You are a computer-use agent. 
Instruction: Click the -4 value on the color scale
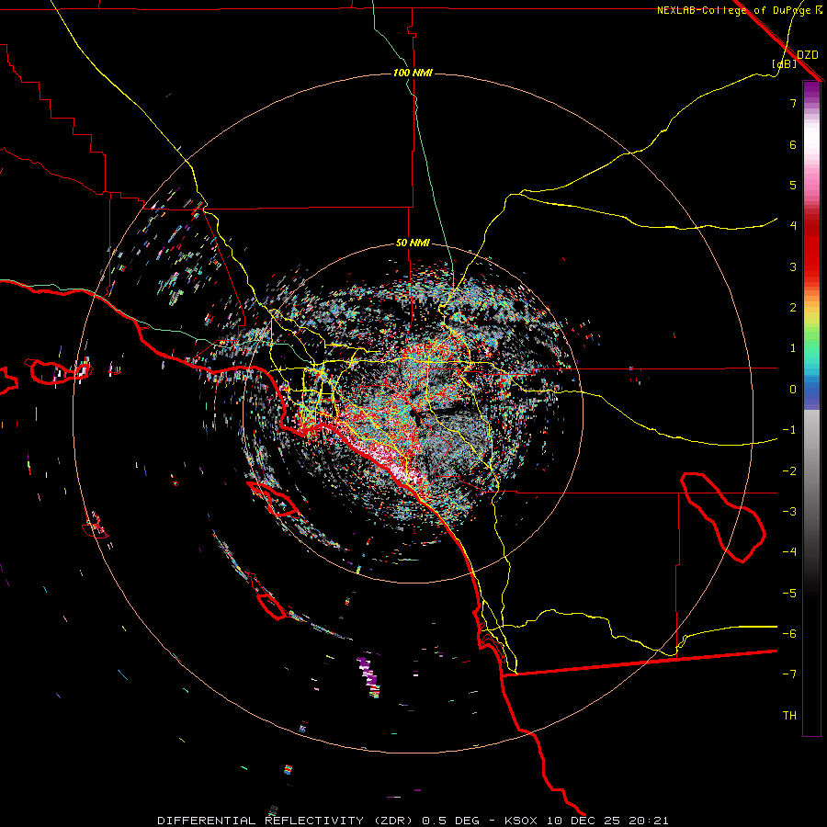point(789,552)
